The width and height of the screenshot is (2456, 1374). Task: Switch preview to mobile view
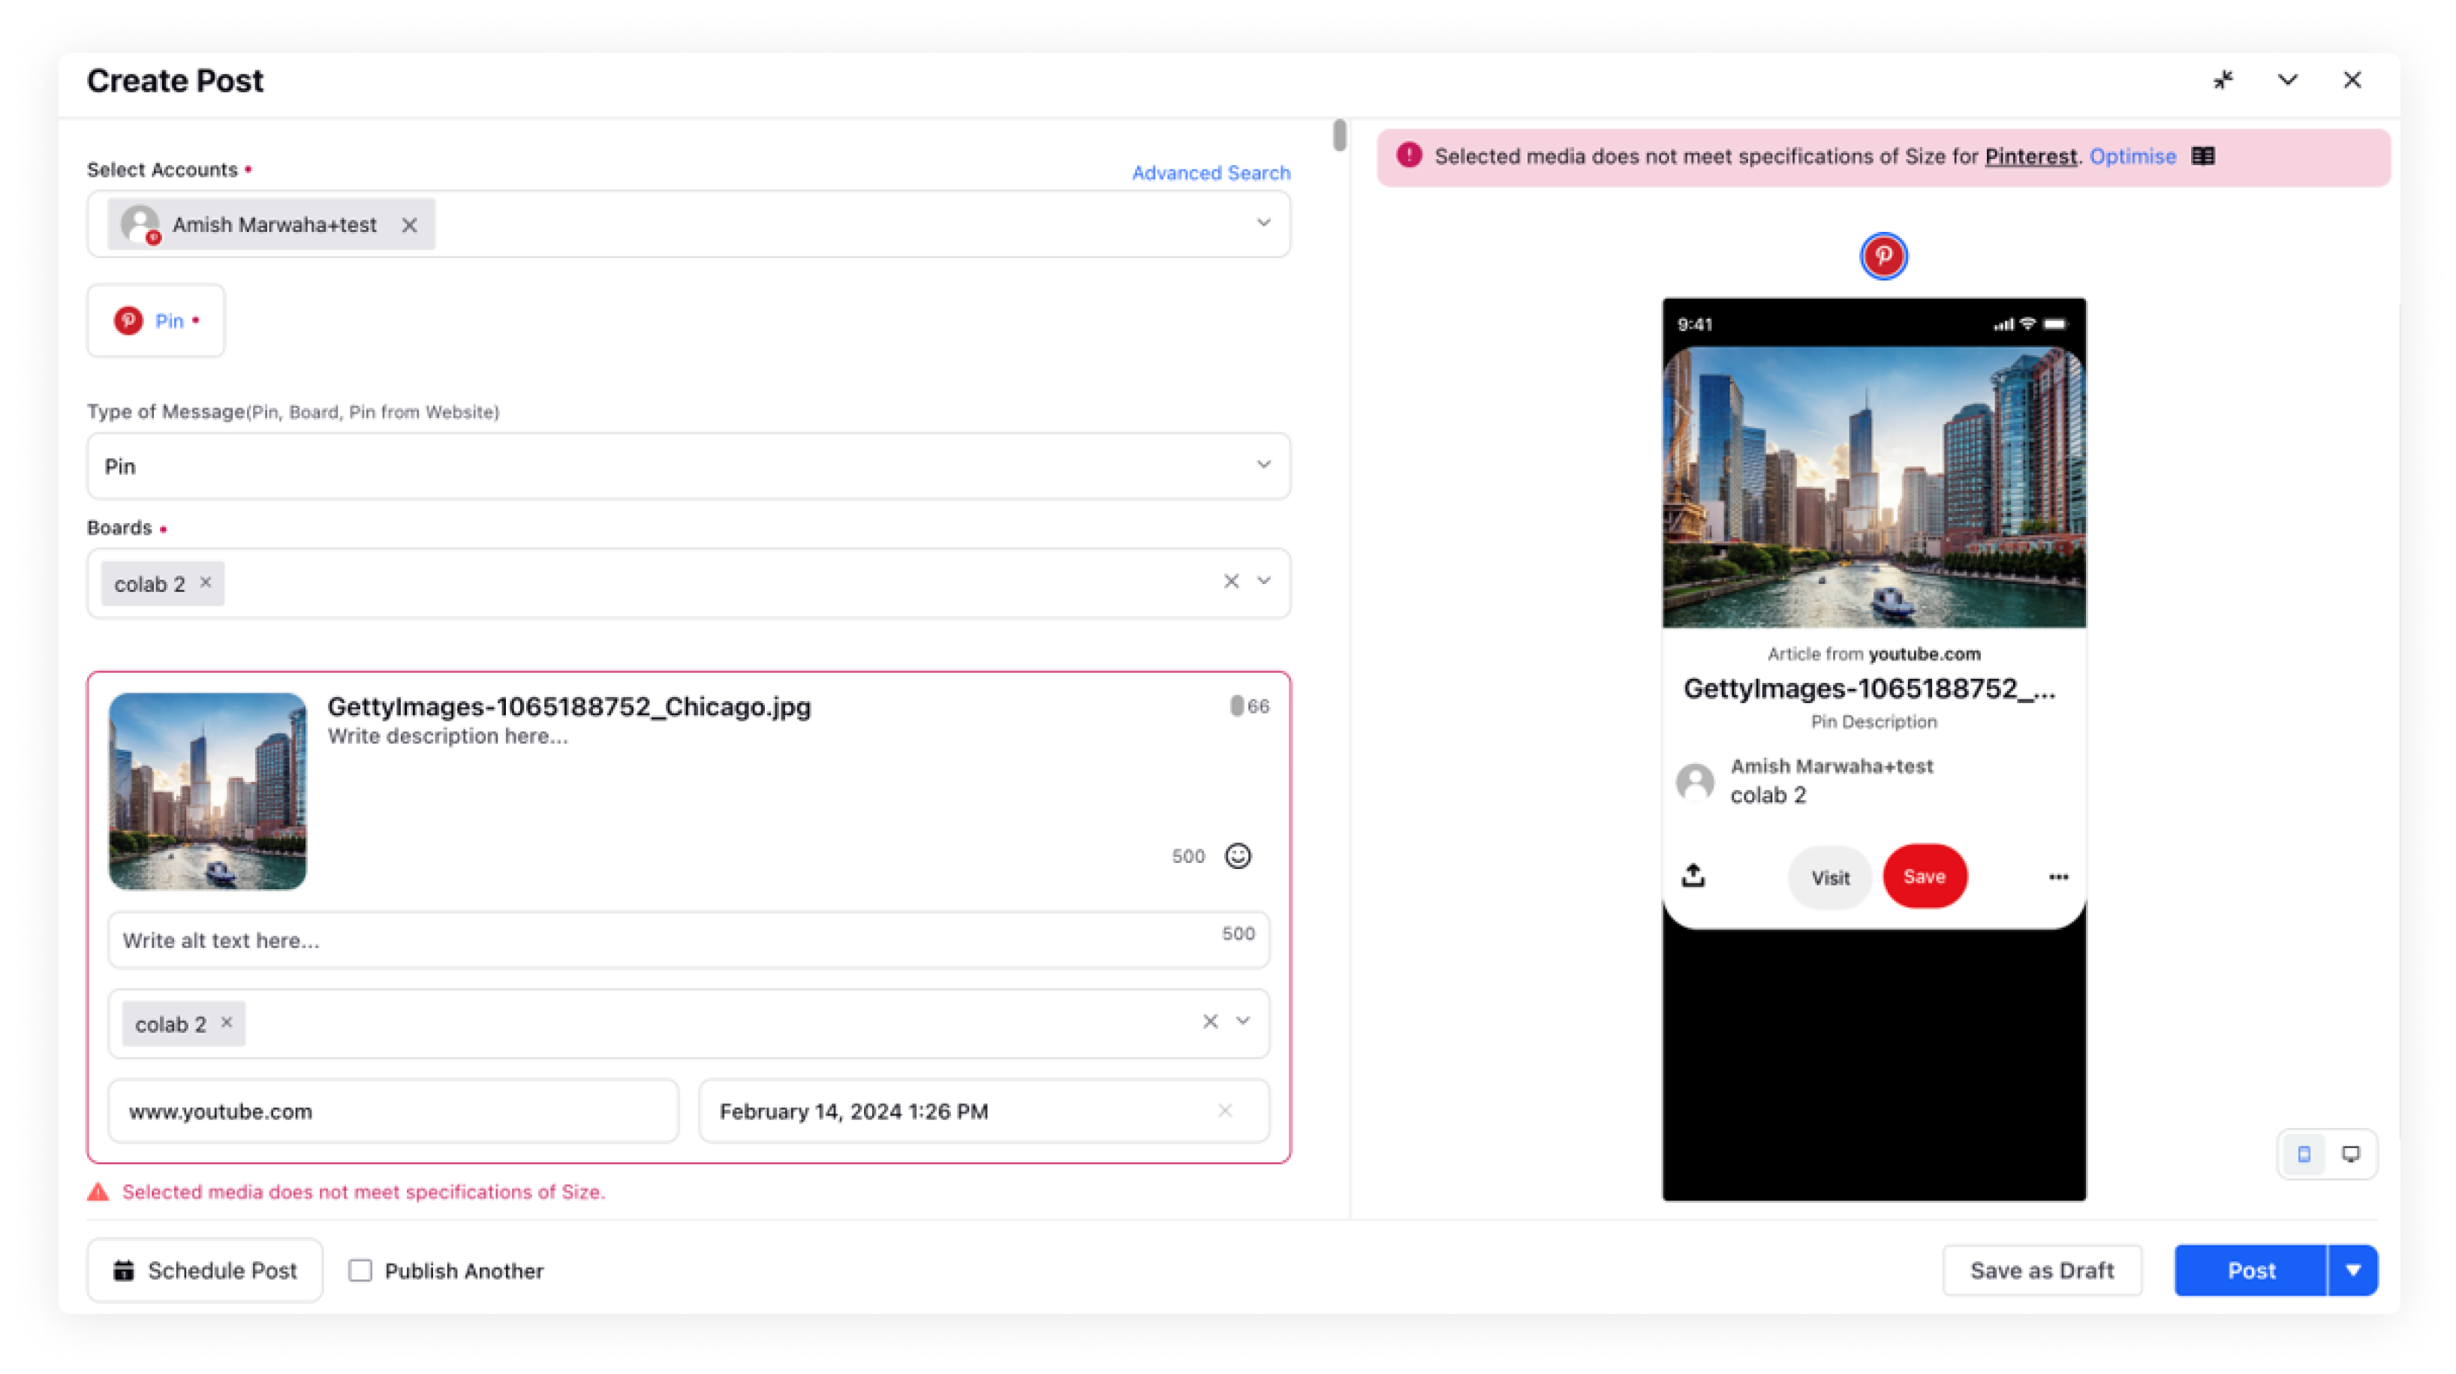(x=2304, y=1153)
